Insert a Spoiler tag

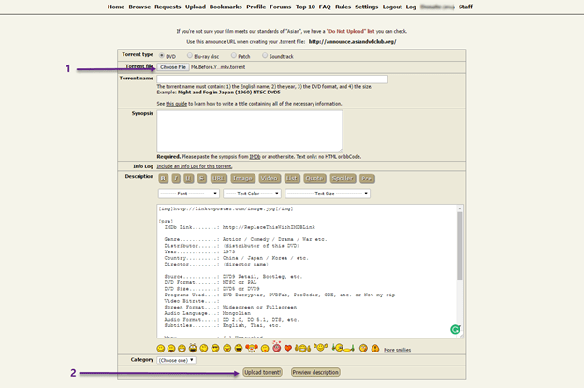(342, 177)
